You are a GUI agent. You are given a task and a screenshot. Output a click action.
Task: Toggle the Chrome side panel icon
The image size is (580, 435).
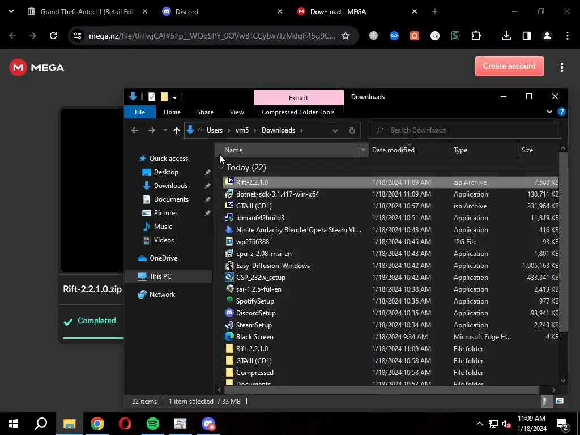[x=526, y=36]
